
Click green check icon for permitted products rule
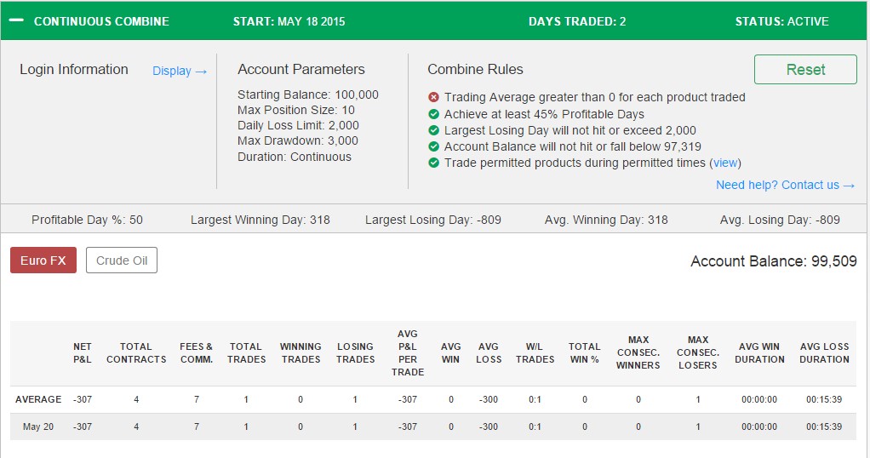[434, 163]
